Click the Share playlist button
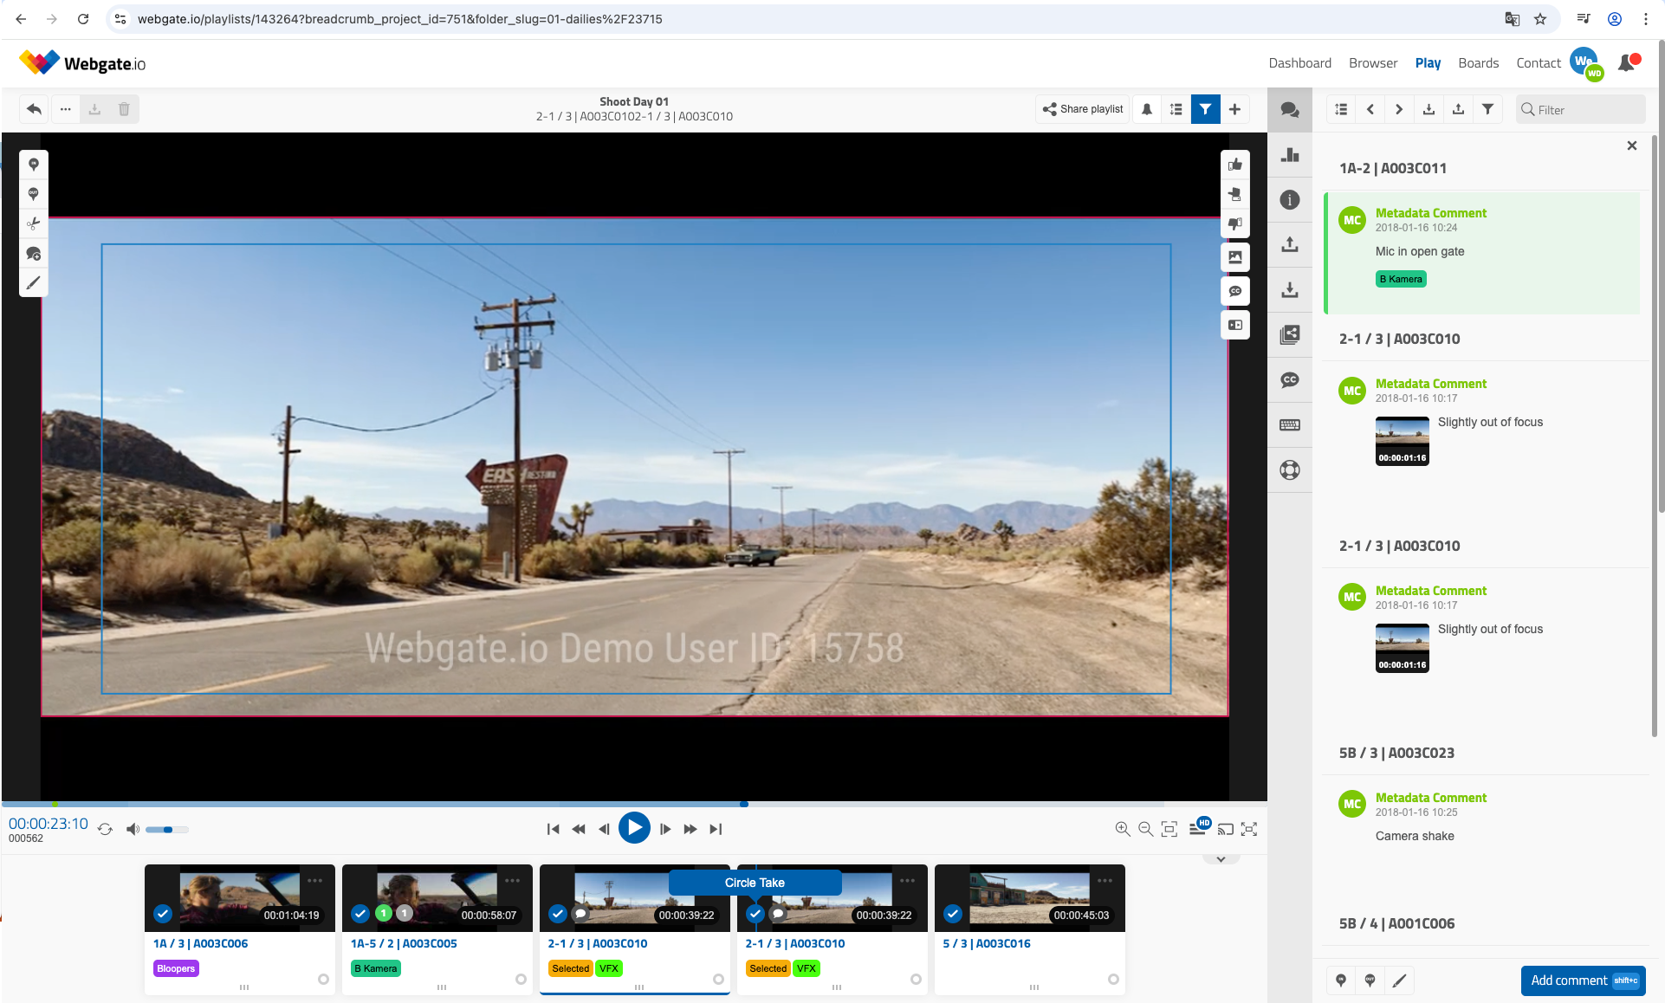1665x1003 pixels. pos(1083,109)
